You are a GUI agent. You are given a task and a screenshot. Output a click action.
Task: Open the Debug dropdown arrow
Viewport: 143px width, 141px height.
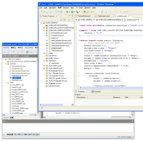(69, 12)
